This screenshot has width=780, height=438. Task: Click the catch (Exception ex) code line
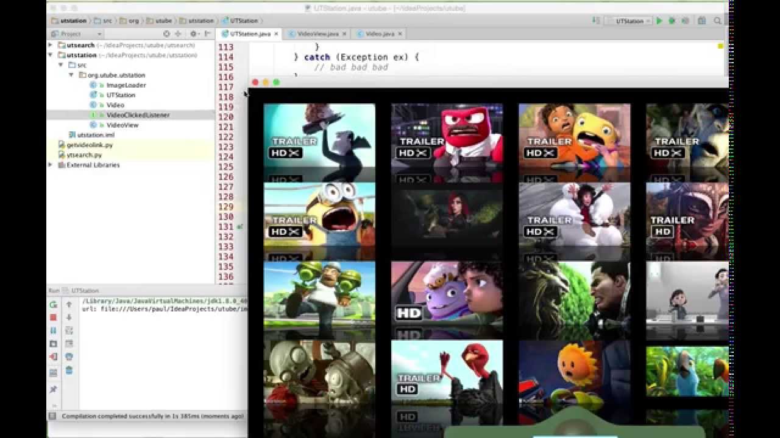[357, 57]
